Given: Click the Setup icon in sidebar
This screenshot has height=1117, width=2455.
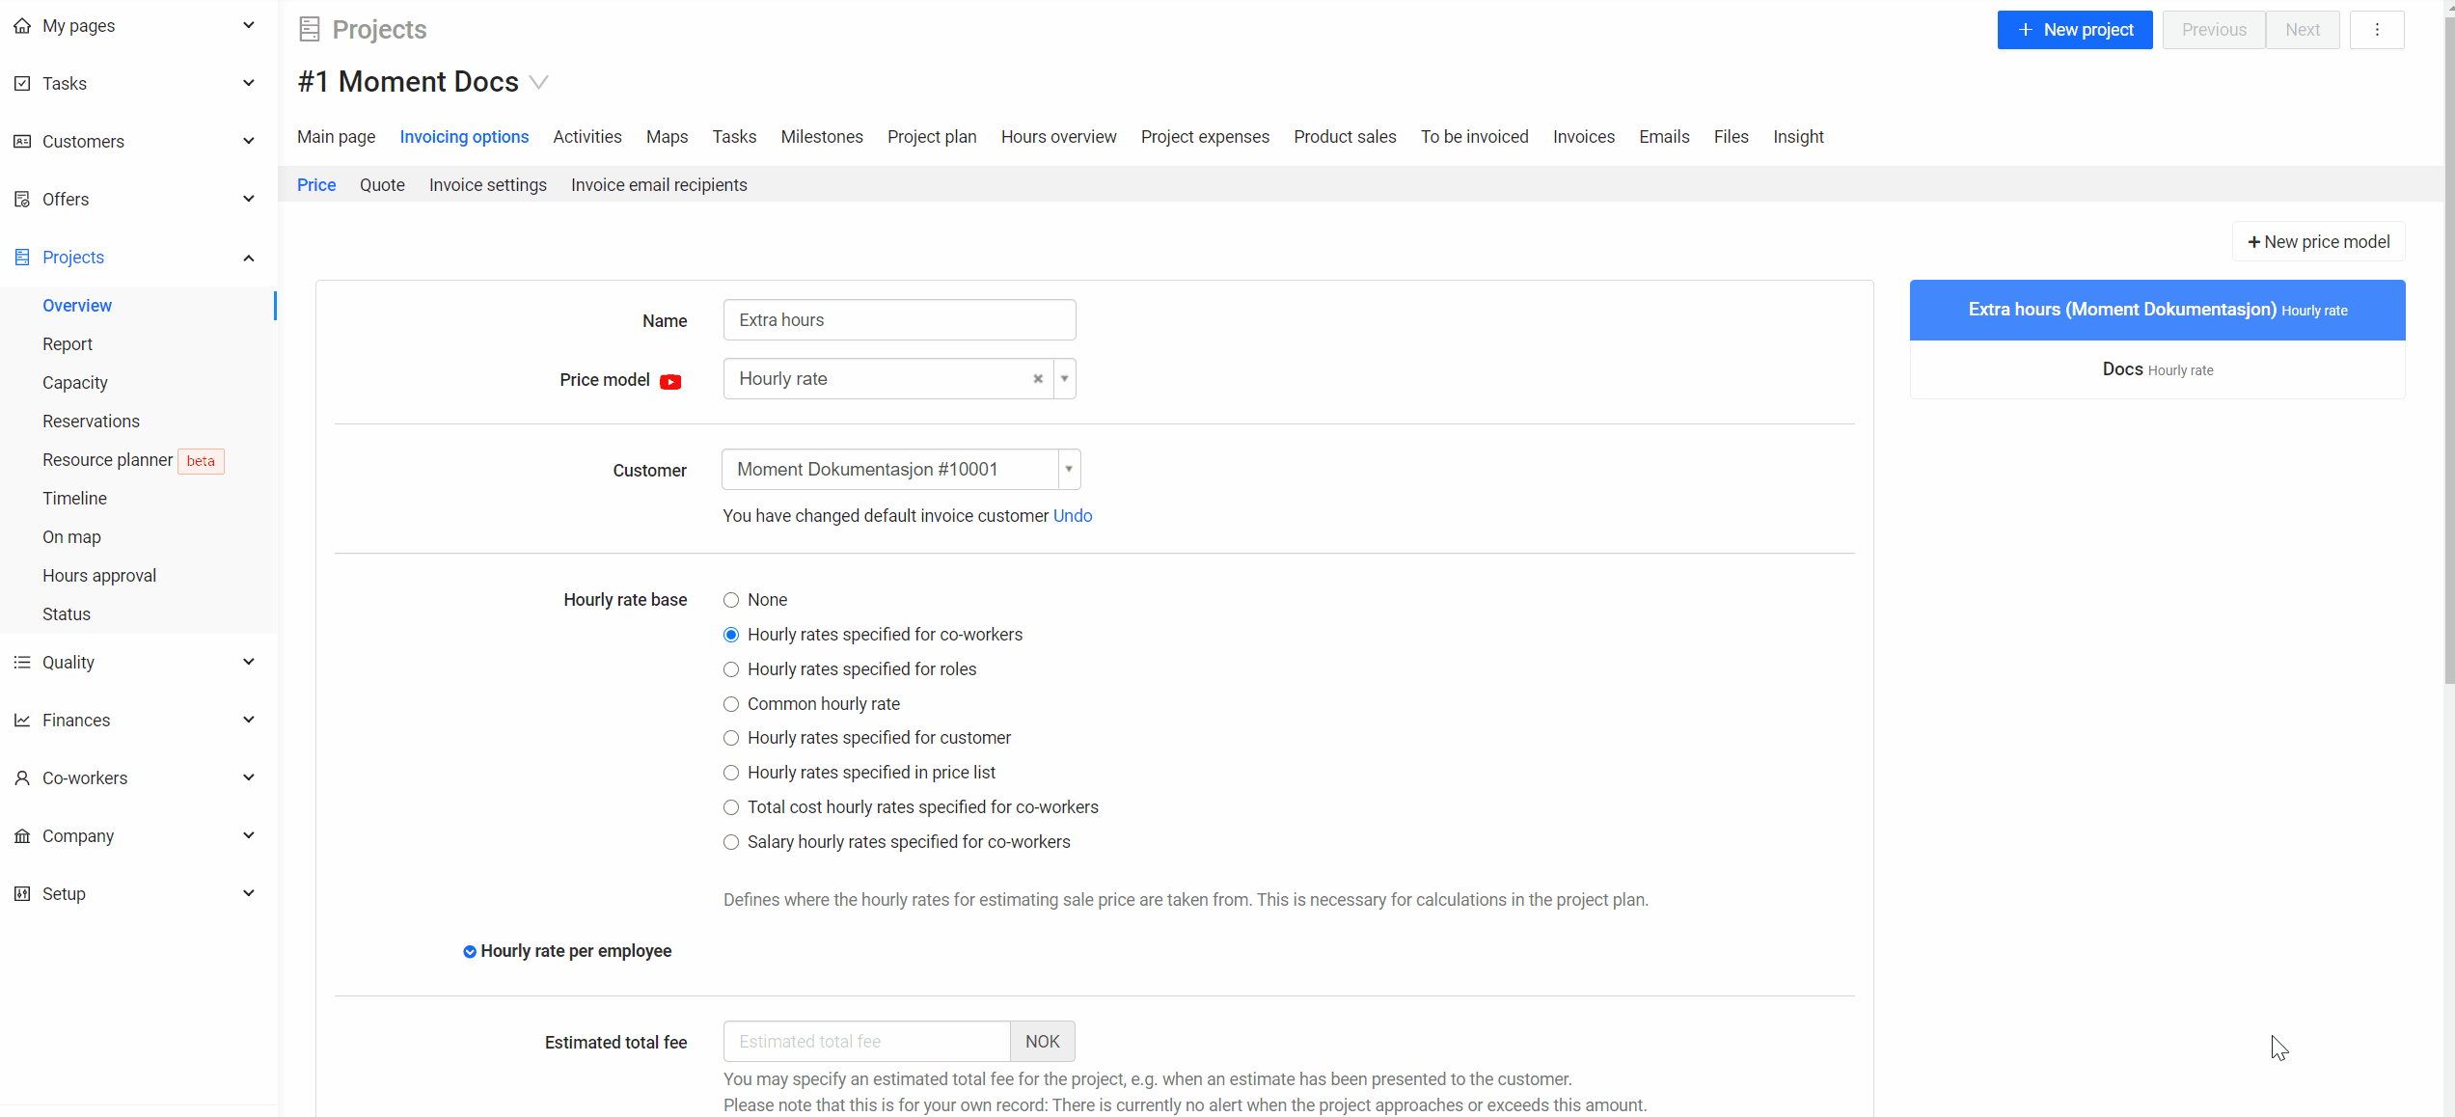Looking at the screenshot, I should click(22, 894).
